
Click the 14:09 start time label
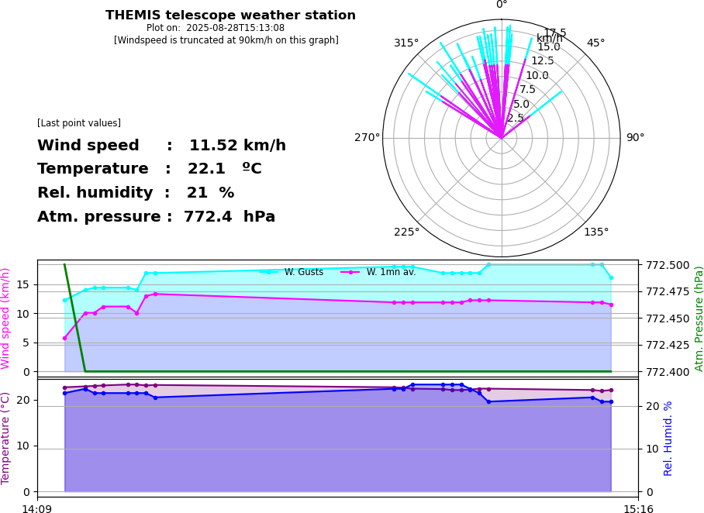pos(36,509)
